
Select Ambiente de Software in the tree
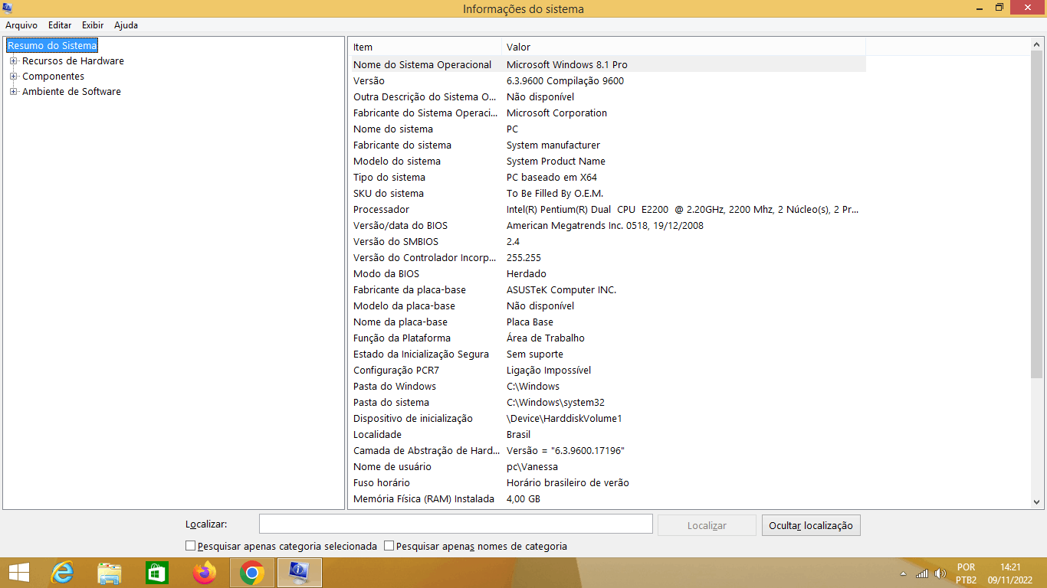(x=71, y=91)
